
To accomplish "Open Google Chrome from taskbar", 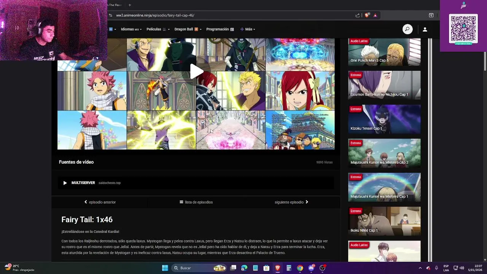I will coord(300,268).
